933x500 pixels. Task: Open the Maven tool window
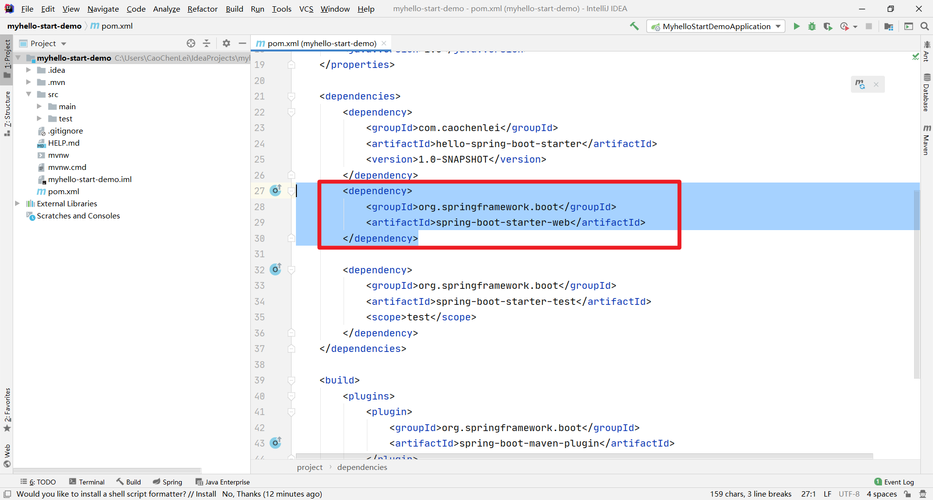pos(926,140)
